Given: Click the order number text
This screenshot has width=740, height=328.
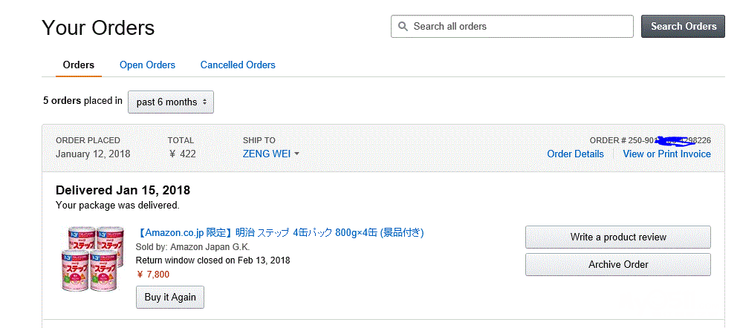Looking at the screenshot, I should click(x=650, y=140).
